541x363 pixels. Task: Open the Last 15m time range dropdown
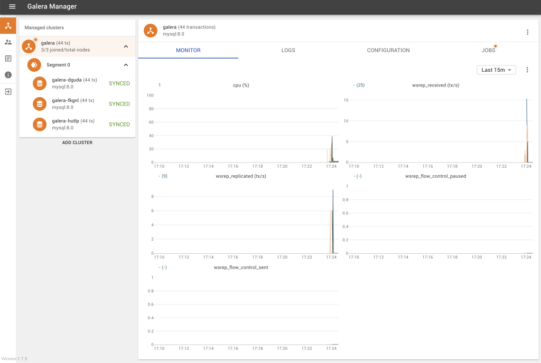pyautogui.click(x=496, y=70)
